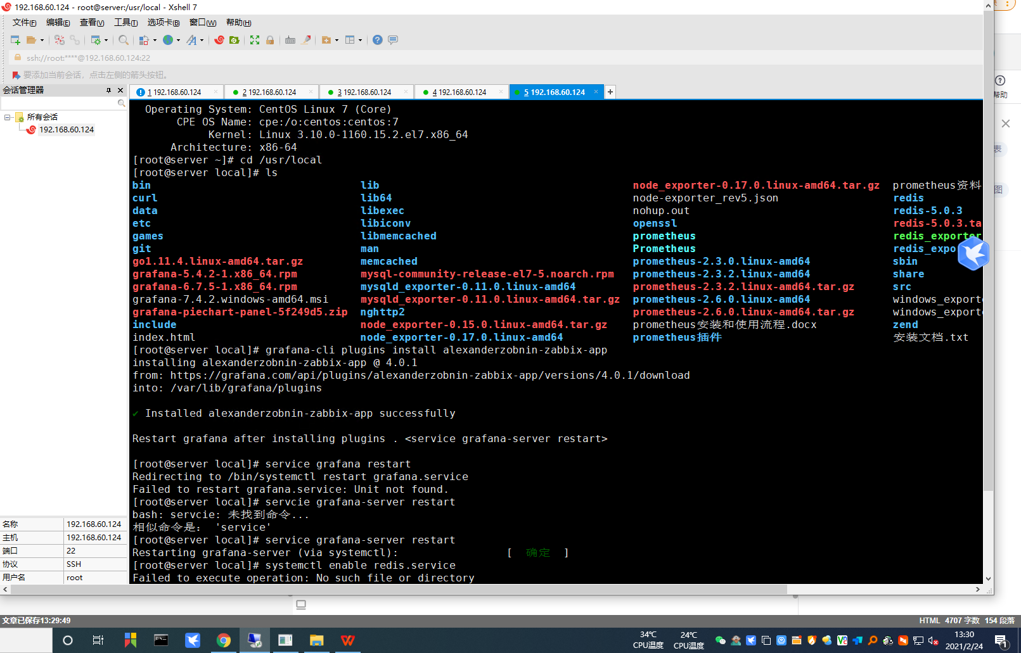
Task: Click the WeChat system tray icon
Action: [x=721, y=640]
